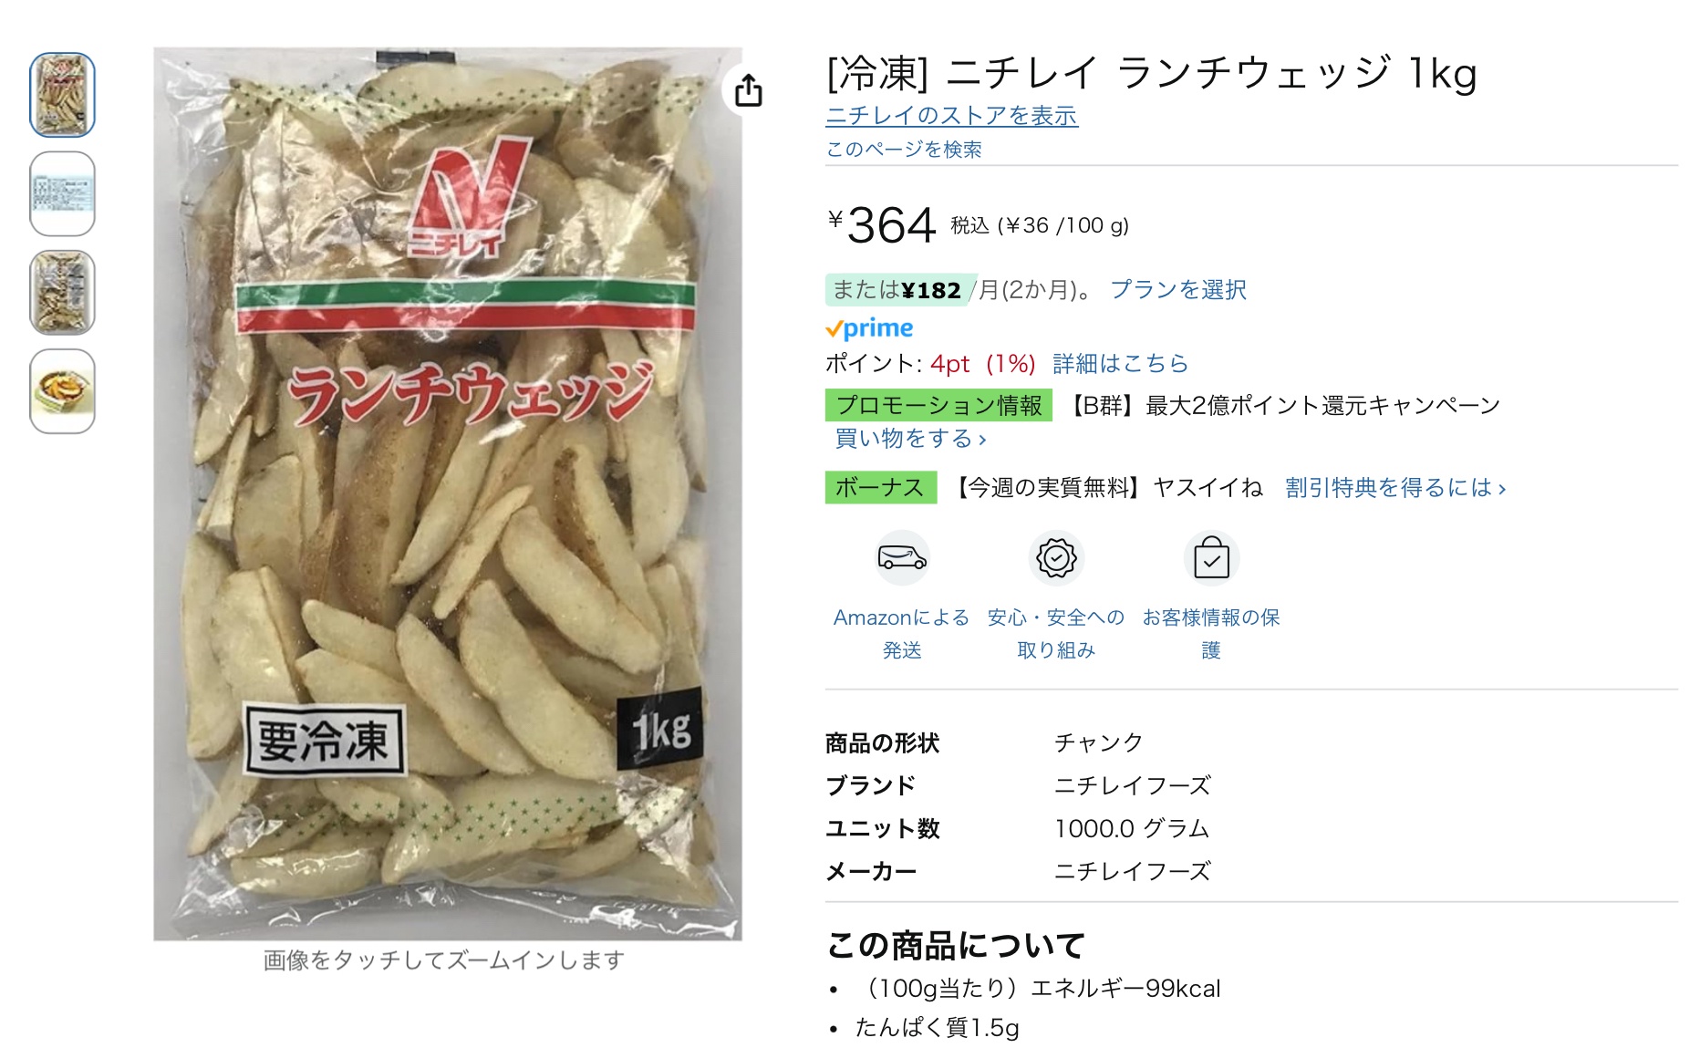Click 安心・安全への取り組み text link

click(x=1056, y=634)
